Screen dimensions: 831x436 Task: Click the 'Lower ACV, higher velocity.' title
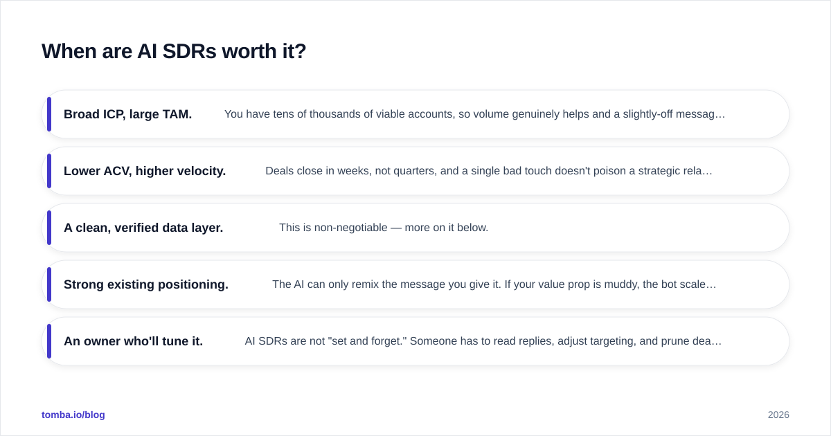[x=145, y=171]
